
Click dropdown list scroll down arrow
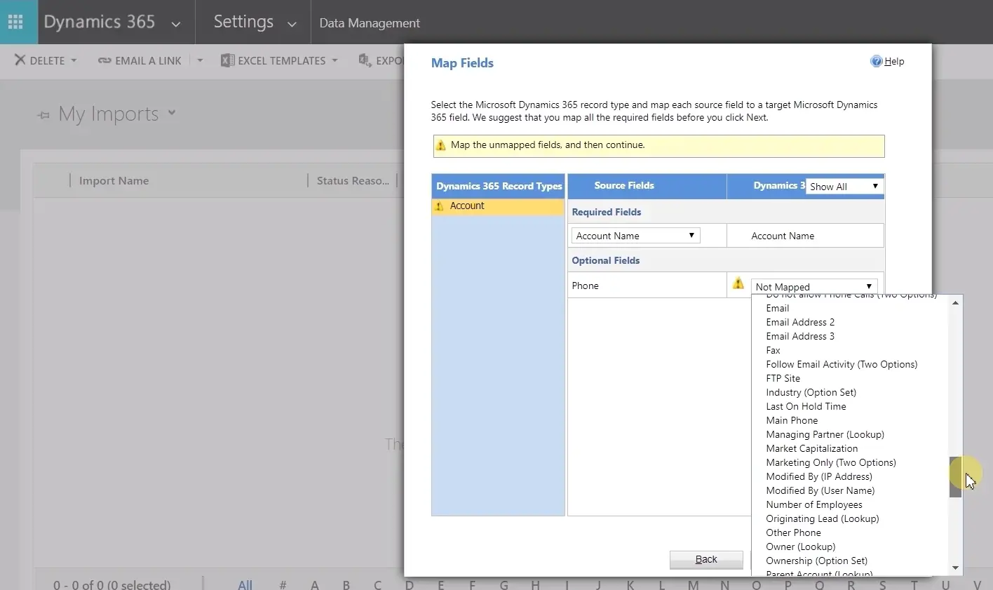(x=955, y=568)
